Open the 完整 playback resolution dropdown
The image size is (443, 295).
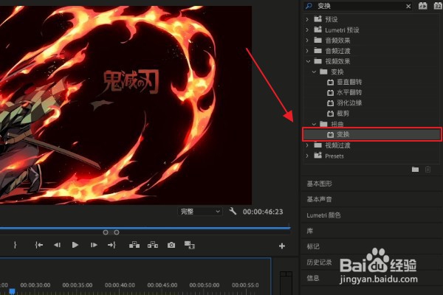pyautogui.click(x=200, y=212)
